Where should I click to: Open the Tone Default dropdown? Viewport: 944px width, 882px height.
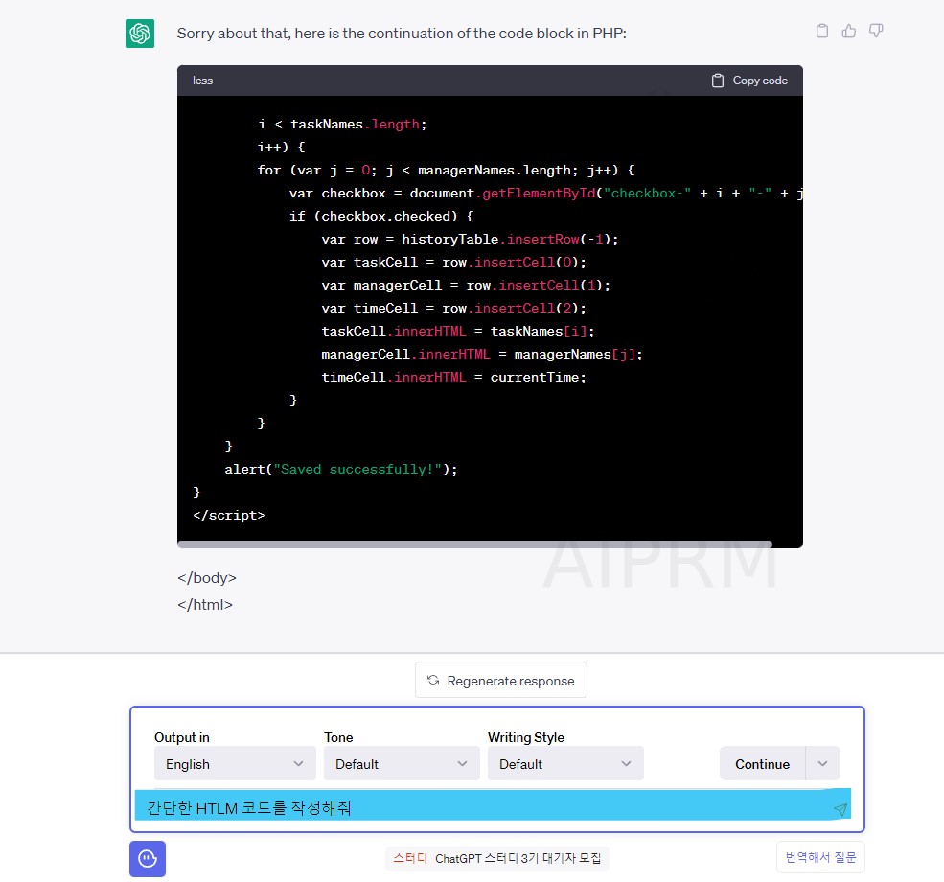(x=402, y=763)
